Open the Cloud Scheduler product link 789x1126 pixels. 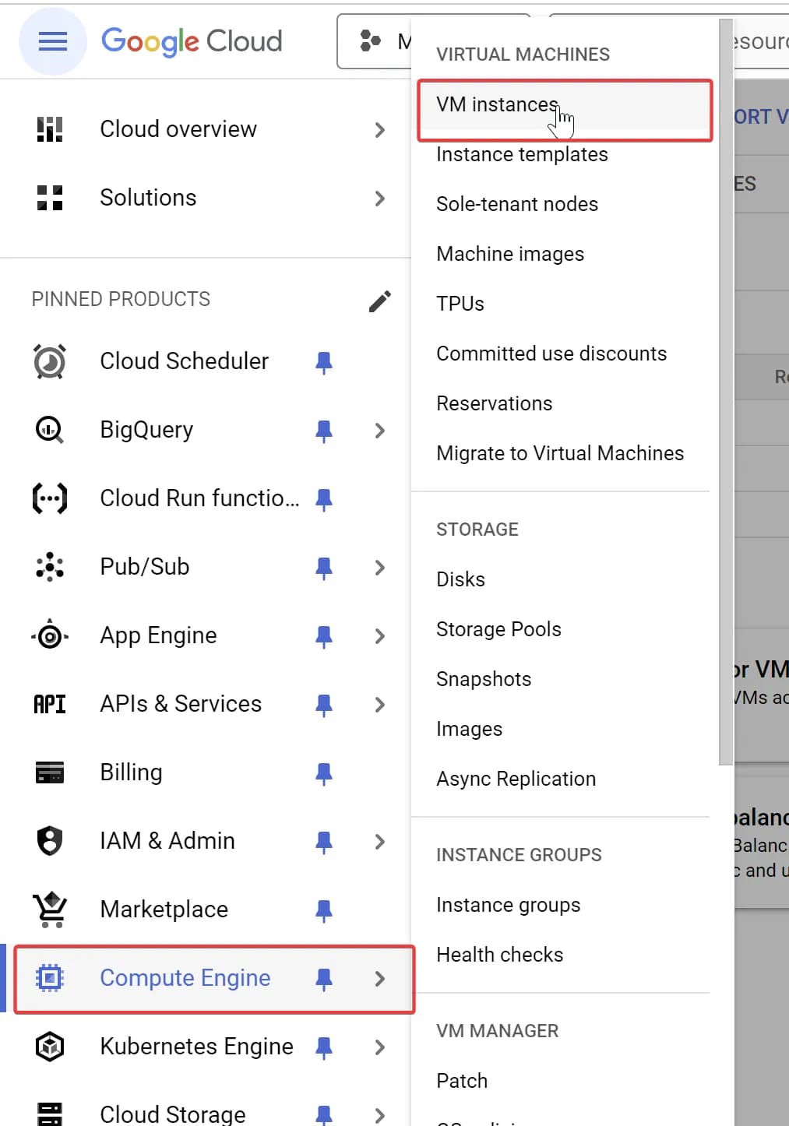click(184, 361)
